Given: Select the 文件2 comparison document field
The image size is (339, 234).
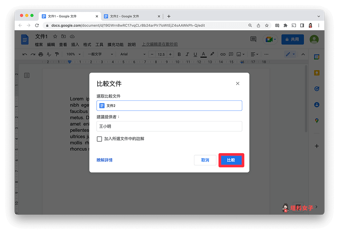Looking at the screenshot, I should coord(169,106).
